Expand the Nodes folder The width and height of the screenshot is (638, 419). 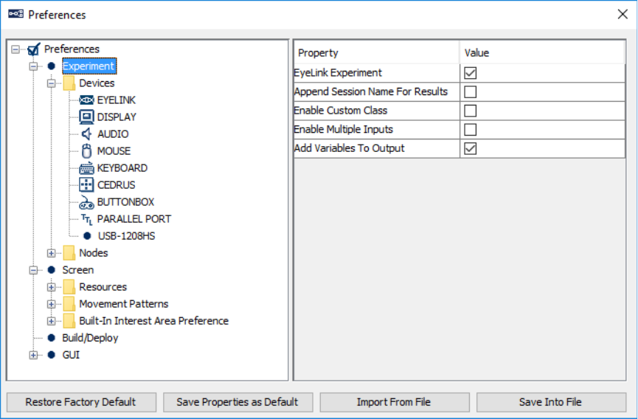52,253
